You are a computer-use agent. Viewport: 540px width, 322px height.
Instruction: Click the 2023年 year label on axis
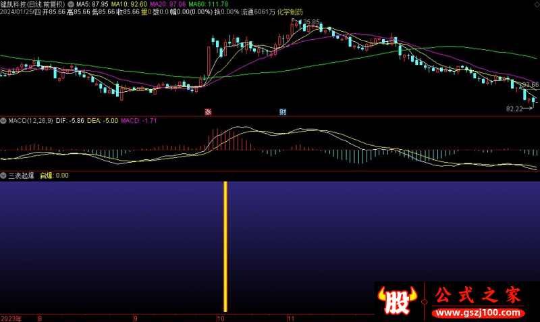(11, 318)
